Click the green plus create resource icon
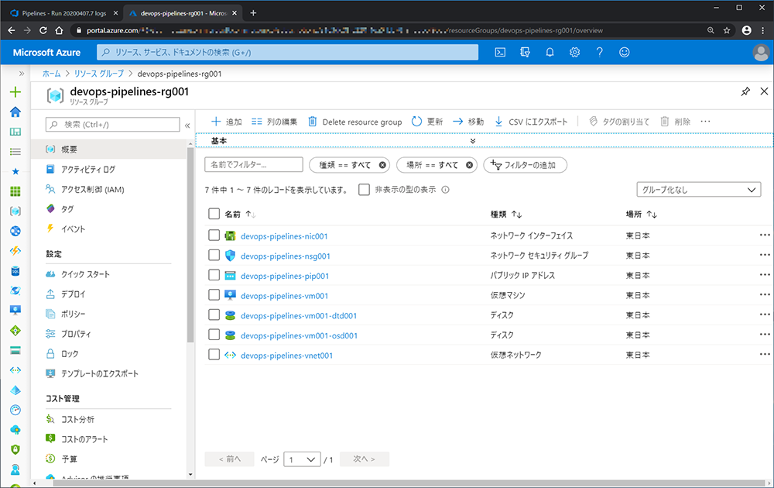 [15, 92]
